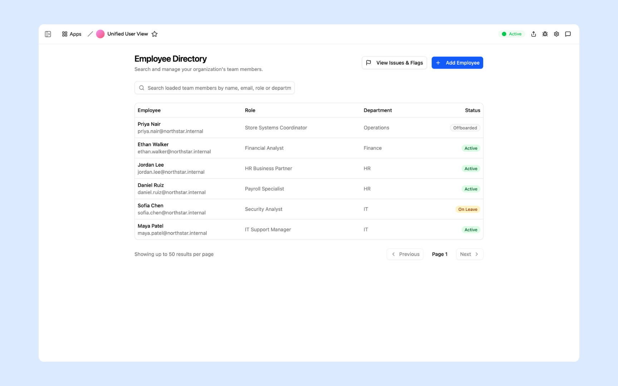Click the HR Business Partner role
Viewport: 618px width, 386px height.
point(268,168)
